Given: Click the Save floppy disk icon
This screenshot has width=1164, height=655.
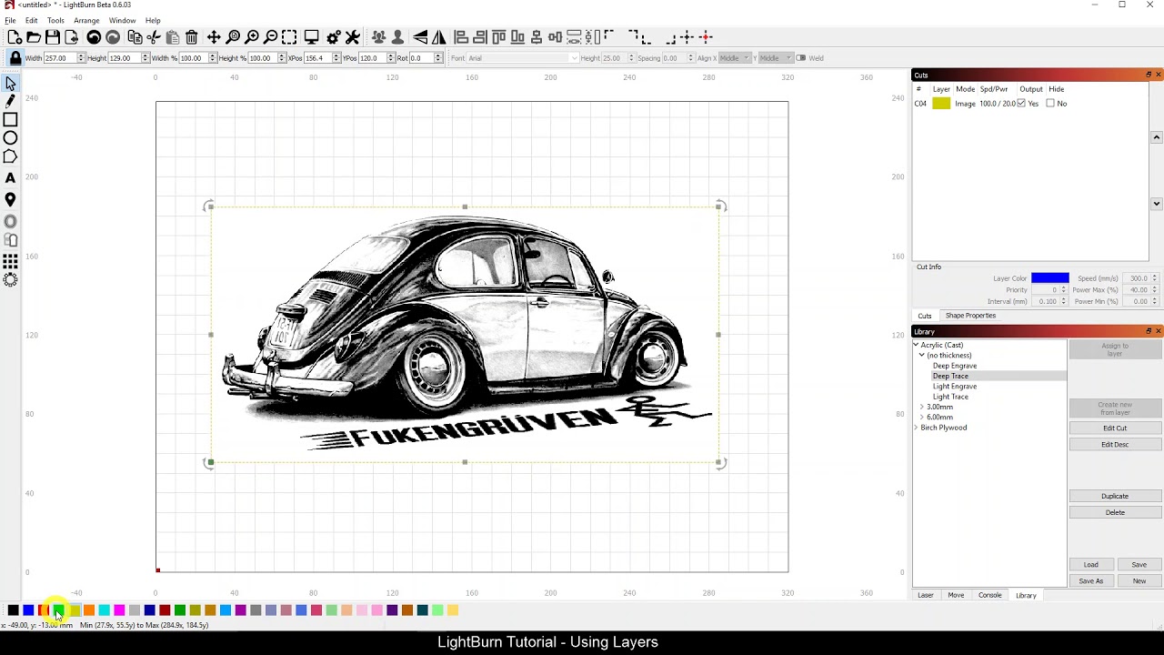Looking at the screenshot, I should click(53, 37).
